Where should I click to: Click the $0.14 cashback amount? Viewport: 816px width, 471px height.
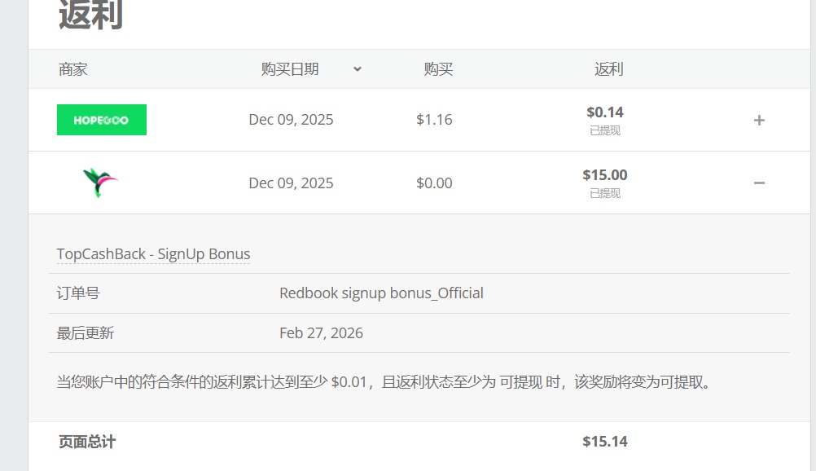605,112
